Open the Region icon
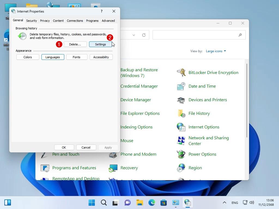 (x=181, y=168)
